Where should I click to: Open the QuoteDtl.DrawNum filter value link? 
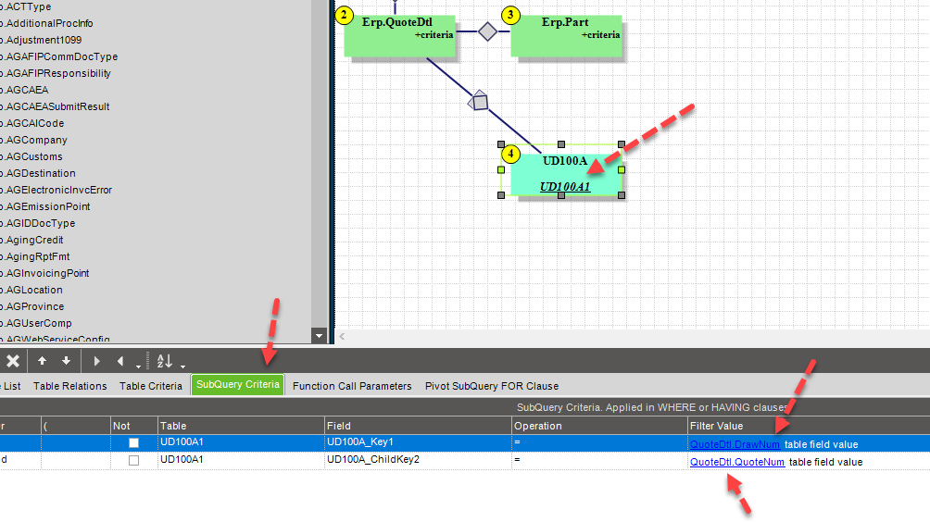point(735,444)
